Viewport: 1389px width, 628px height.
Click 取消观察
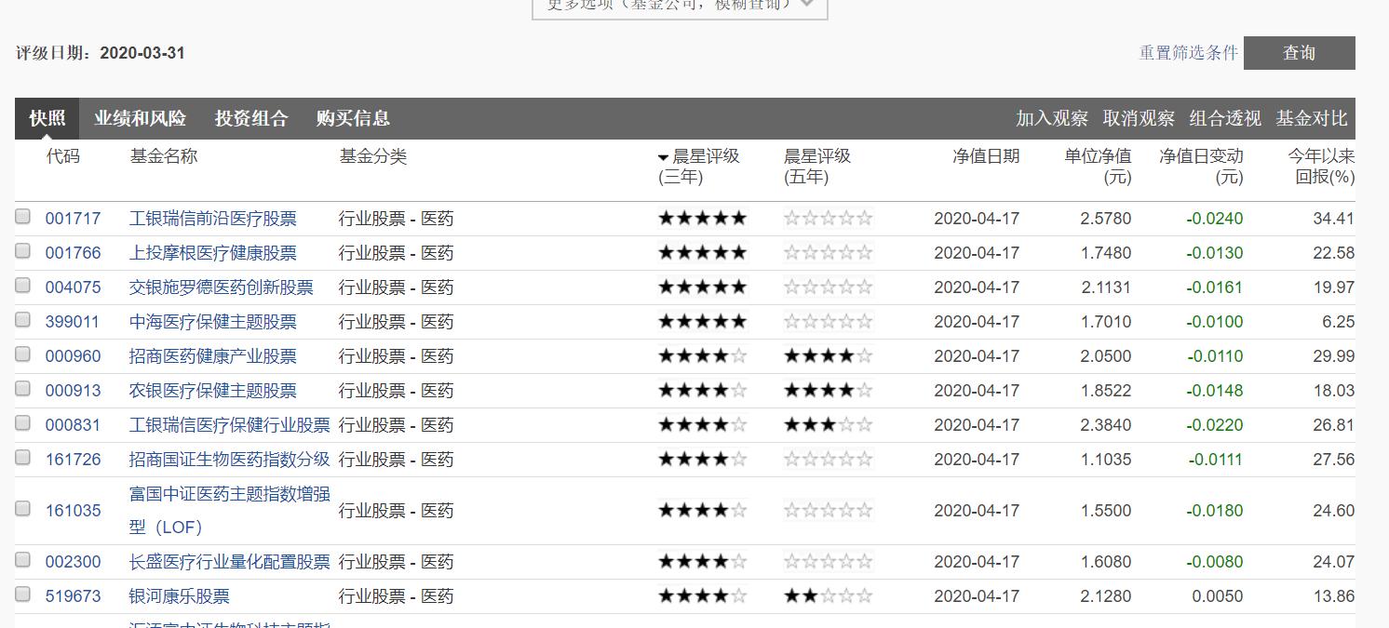(1139, 118)
